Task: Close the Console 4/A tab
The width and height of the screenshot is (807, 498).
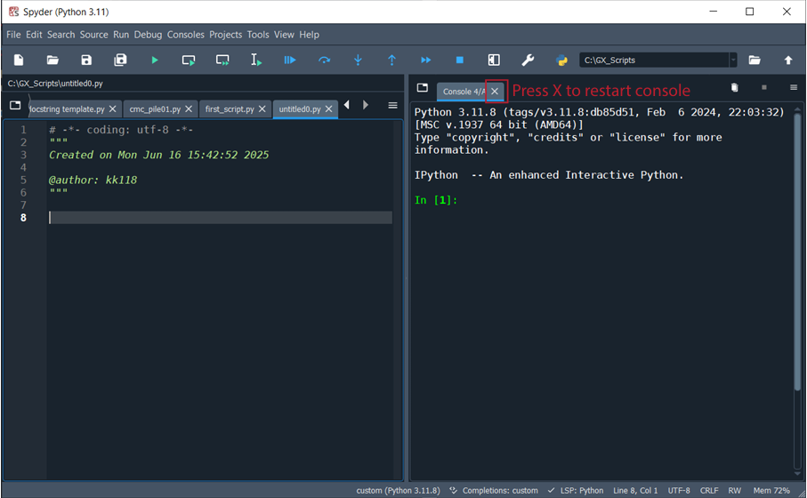Action: click(x=496, y=92)
